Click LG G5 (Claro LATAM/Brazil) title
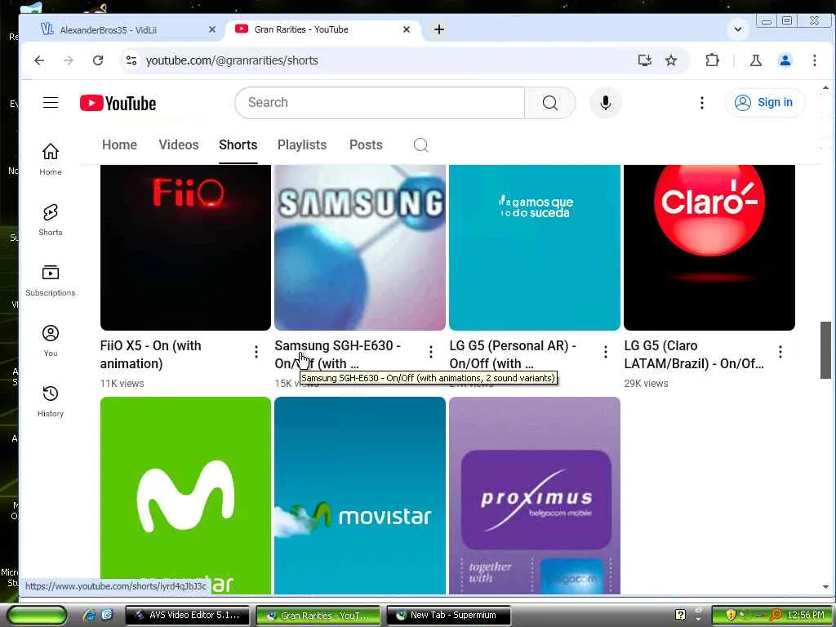836x627 pixels. 694,354
